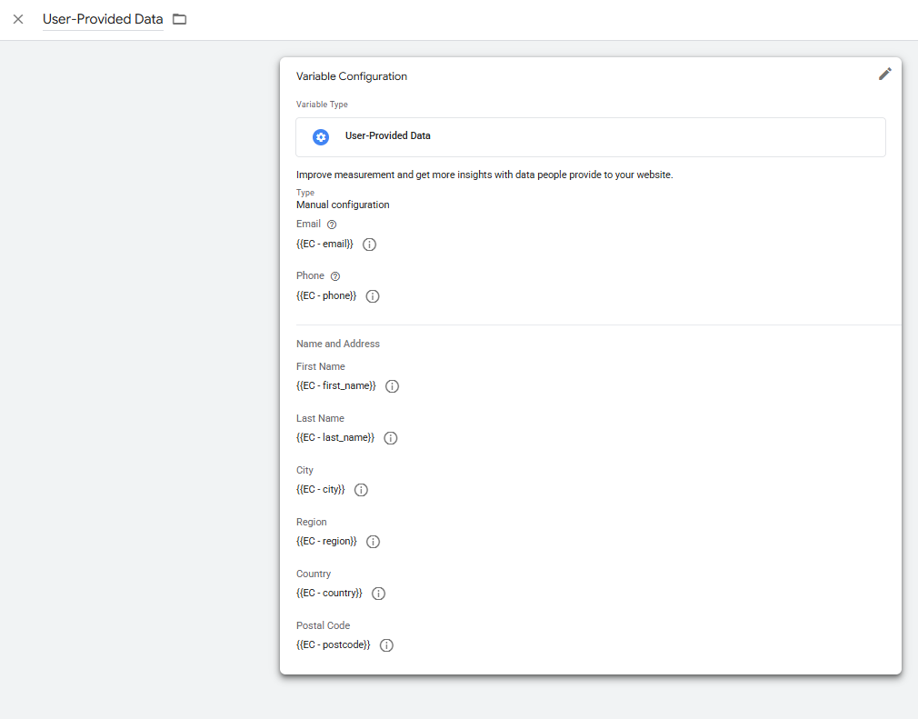Click info icon beside EC - phone variable

coord(373,296)
